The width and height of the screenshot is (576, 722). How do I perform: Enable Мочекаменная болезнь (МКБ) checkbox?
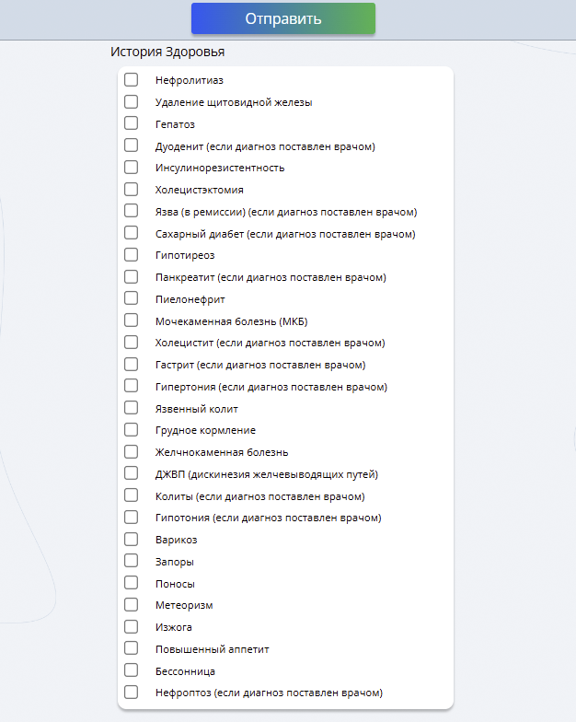coord(131,320)
